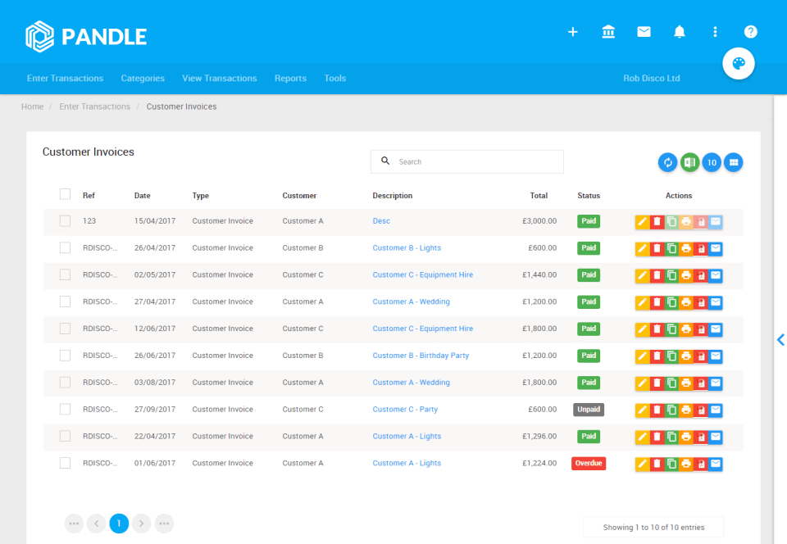787x544 pixels.
Task: Open the Reports menu
Action: pos(290,78)
